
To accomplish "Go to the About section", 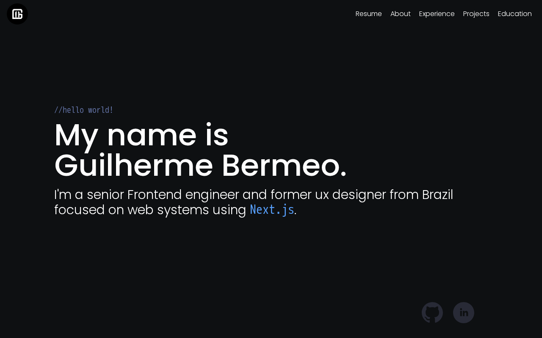I will pyautogui.click(x=401, y=14).
